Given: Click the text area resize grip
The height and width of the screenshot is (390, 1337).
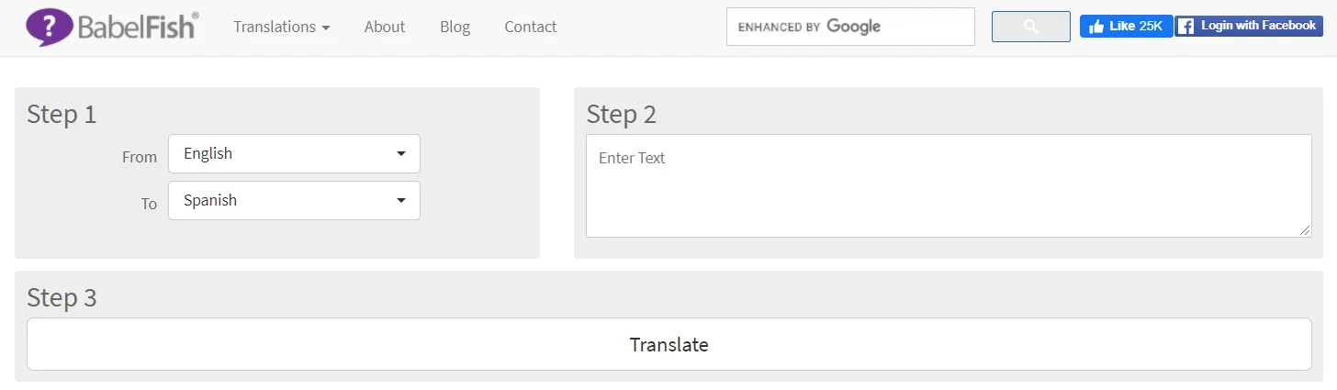Looking at the screenshot, I should coord(1305,230).
